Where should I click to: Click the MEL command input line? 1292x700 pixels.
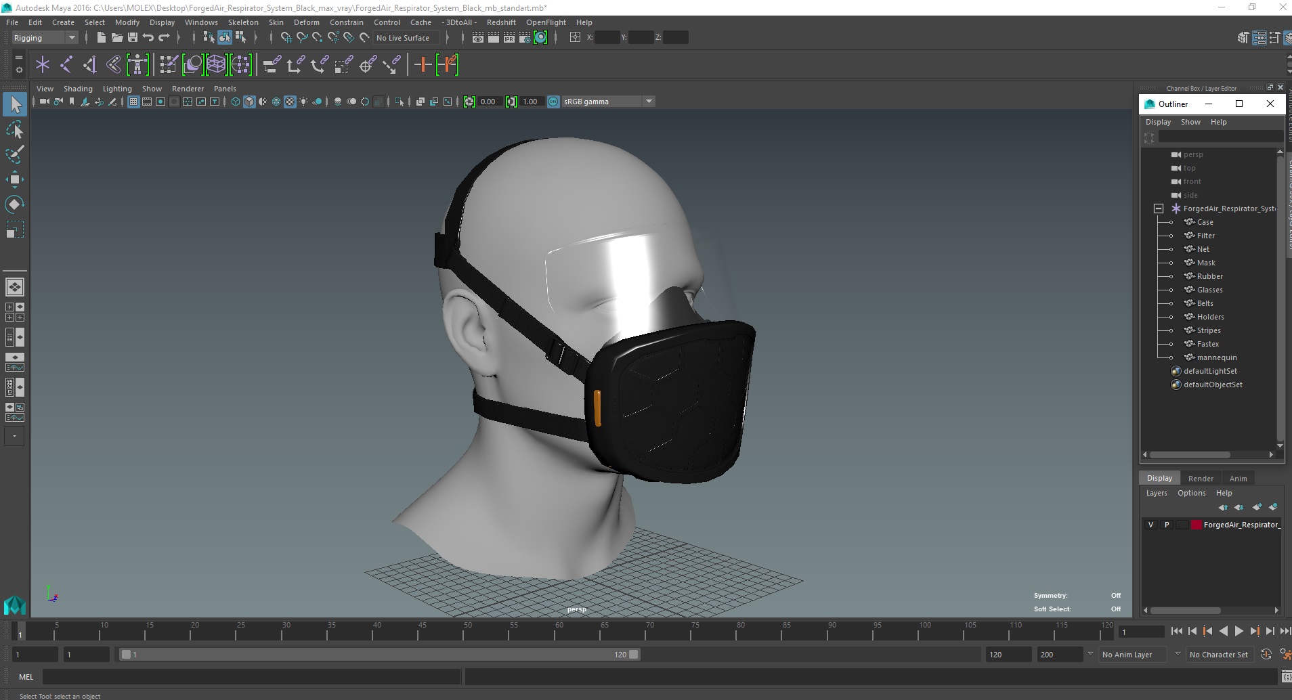(251, 676)
